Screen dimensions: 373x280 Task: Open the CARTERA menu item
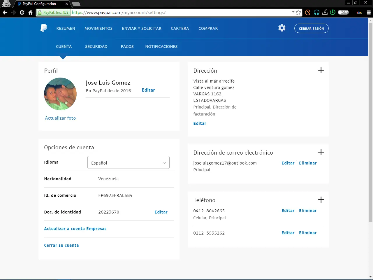click(180, 29)
